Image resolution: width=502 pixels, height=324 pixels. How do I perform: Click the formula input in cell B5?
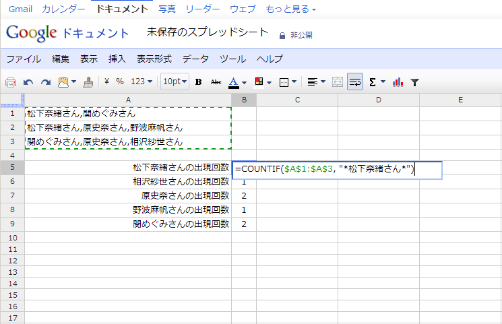[x=336, y=170]
